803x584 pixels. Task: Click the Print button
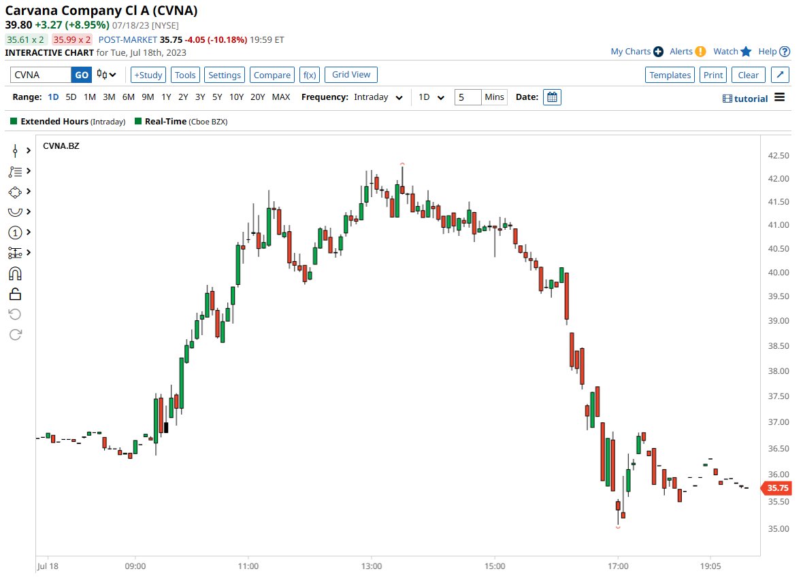coord(713,75)
